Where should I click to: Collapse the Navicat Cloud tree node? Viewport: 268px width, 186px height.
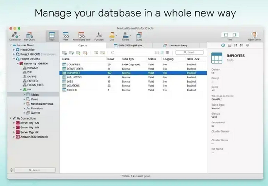point(11,45)
